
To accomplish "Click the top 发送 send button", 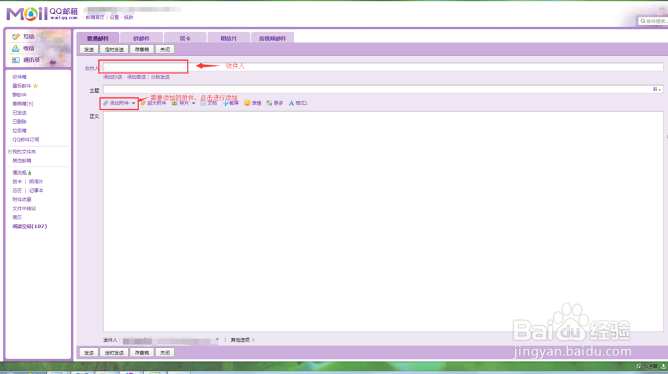I will (x=89, y=50).
